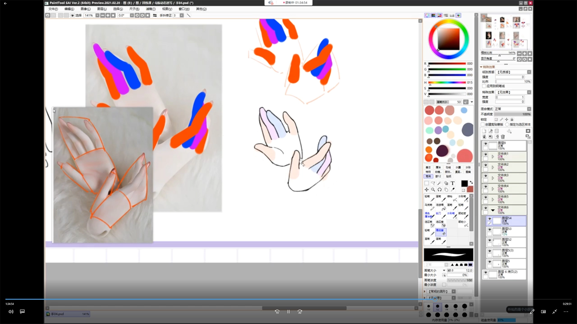
Task: Toggle visibility of layer 图层53
Action: [490, 229]
